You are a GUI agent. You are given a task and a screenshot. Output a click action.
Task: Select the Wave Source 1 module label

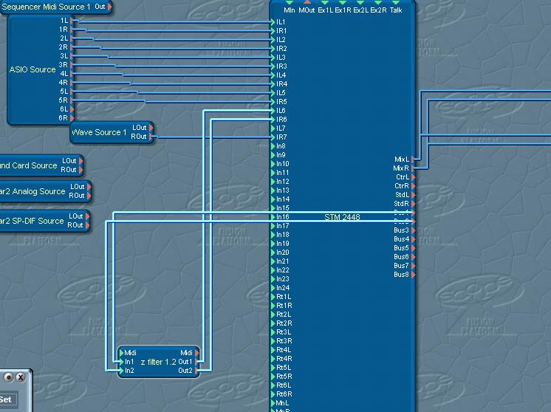coord(99,132)
